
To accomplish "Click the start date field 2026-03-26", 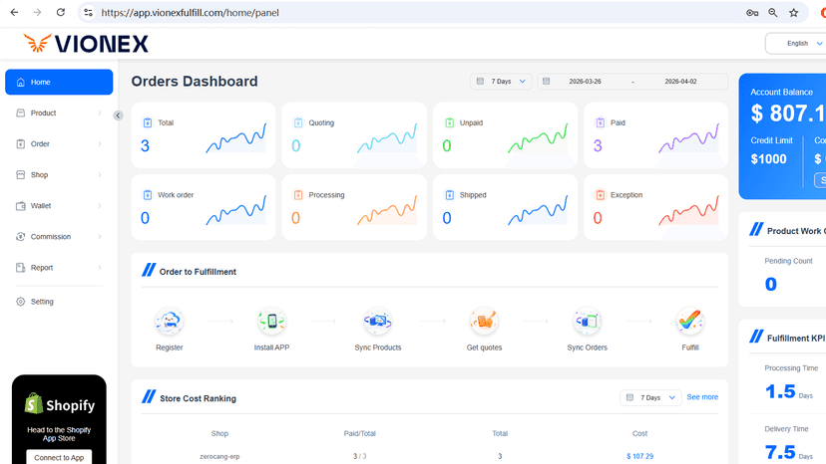I will coord(585,82).
